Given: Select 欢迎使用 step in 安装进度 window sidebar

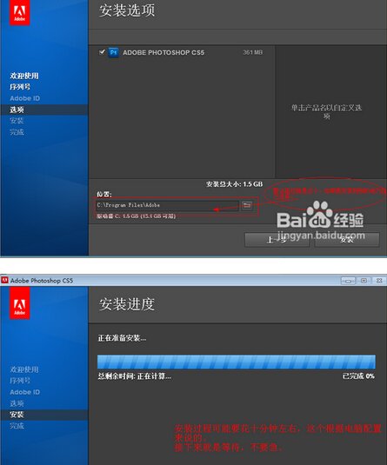Looking at the screenshot, I should pos(24,369).
